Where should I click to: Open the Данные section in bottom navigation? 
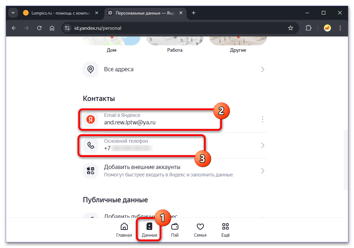point(149,230)
